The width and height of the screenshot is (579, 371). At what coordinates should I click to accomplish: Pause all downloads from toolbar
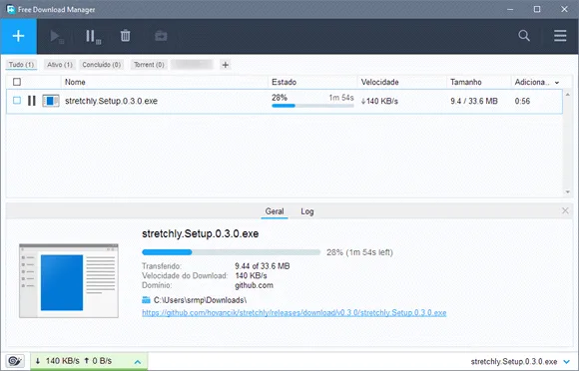pyautogui.click(x=93, y=36)
